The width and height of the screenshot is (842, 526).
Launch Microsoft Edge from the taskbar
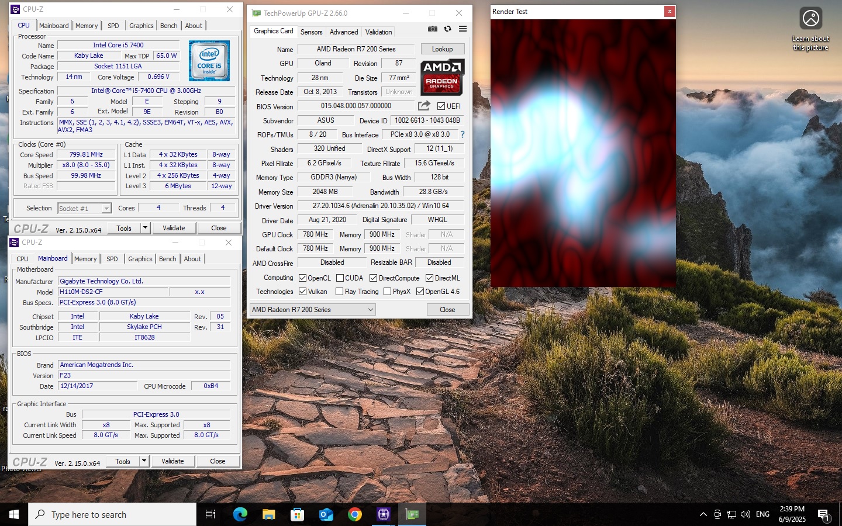pyautogui.click(x=240, y=514)
